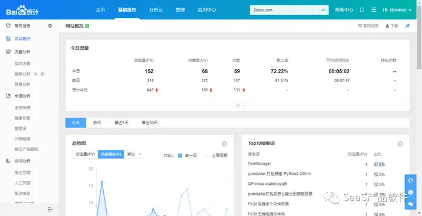Click the chat bubble icon in floating widget
Image resolution: width=422 pixels, height=216 pixels.
pyautogui.click(x=411, y=204)
